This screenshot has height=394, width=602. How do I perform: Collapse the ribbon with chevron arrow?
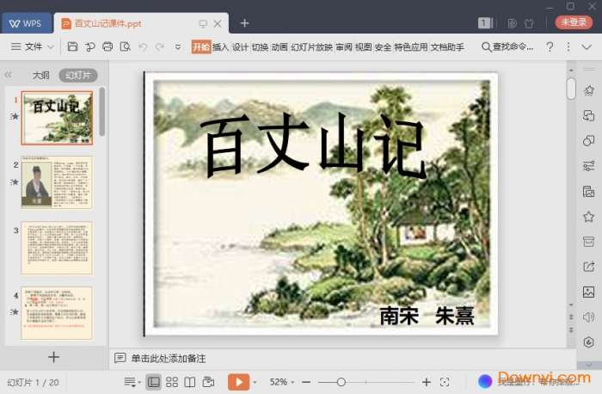pyautogui.click(x=587, y=46)
